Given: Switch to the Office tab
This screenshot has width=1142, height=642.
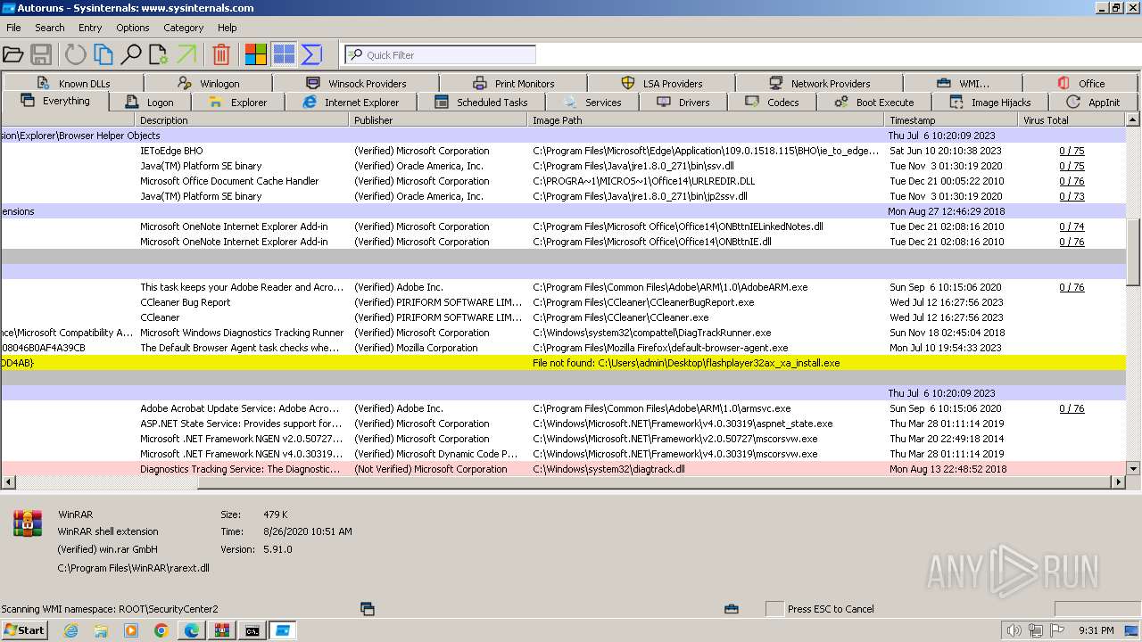Looking at the screenshot, I should point(1080,83).
